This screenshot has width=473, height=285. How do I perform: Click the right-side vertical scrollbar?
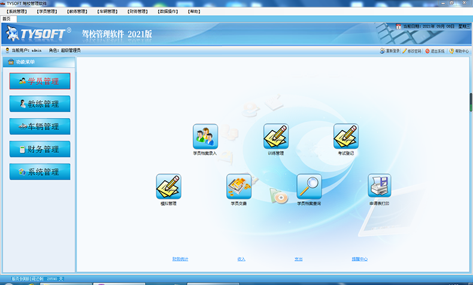point(471,102)
